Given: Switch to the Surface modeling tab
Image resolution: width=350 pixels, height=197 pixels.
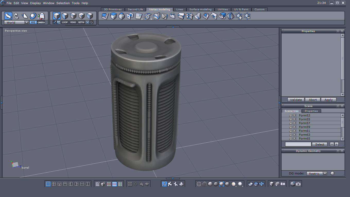Looking at the screenshot, I should [200, 9].
